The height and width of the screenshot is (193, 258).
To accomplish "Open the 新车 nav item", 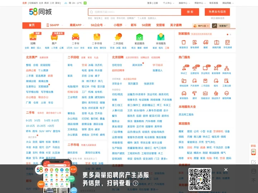I will (134, 25).
